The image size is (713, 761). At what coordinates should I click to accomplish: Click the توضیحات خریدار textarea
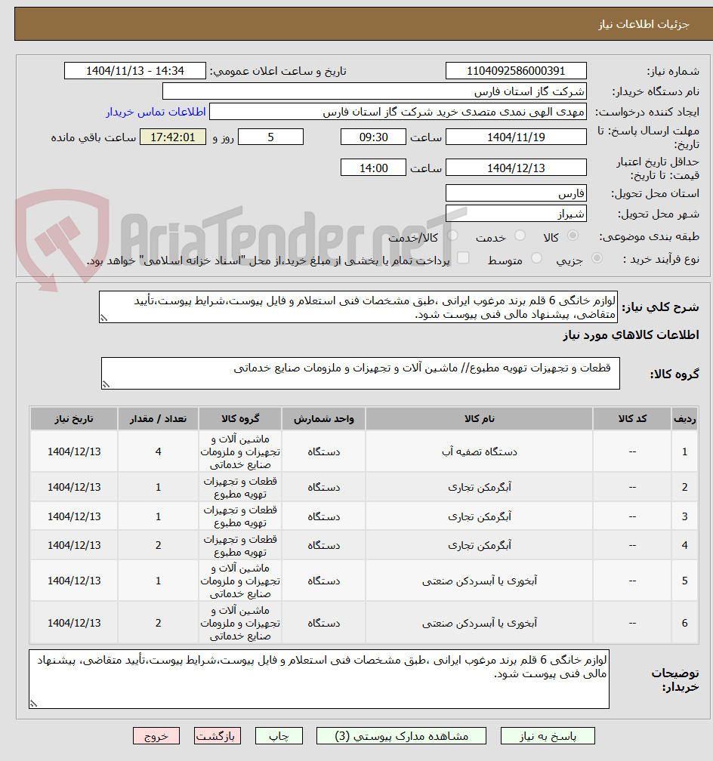click(x=319, y=679)
